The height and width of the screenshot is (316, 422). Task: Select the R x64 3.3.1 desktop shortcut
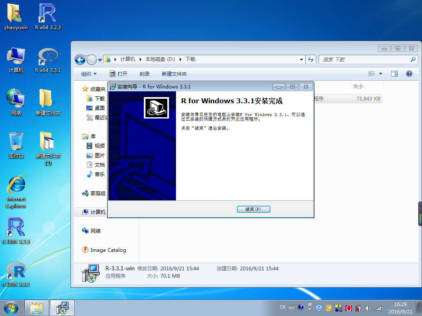coord(48,60)
